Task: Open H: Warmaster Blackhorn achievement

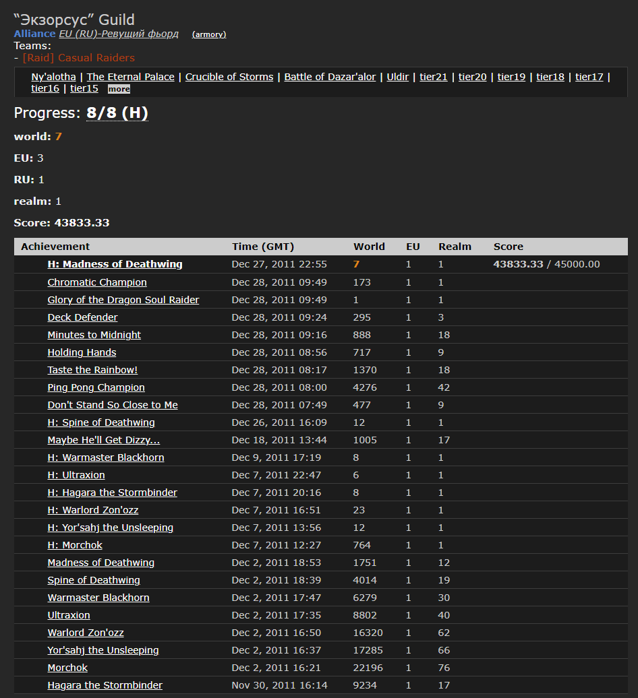Action: coord(106,457)
